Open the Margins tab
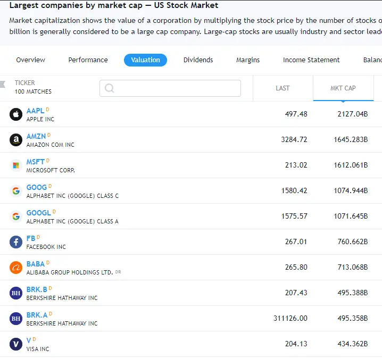 248,60
